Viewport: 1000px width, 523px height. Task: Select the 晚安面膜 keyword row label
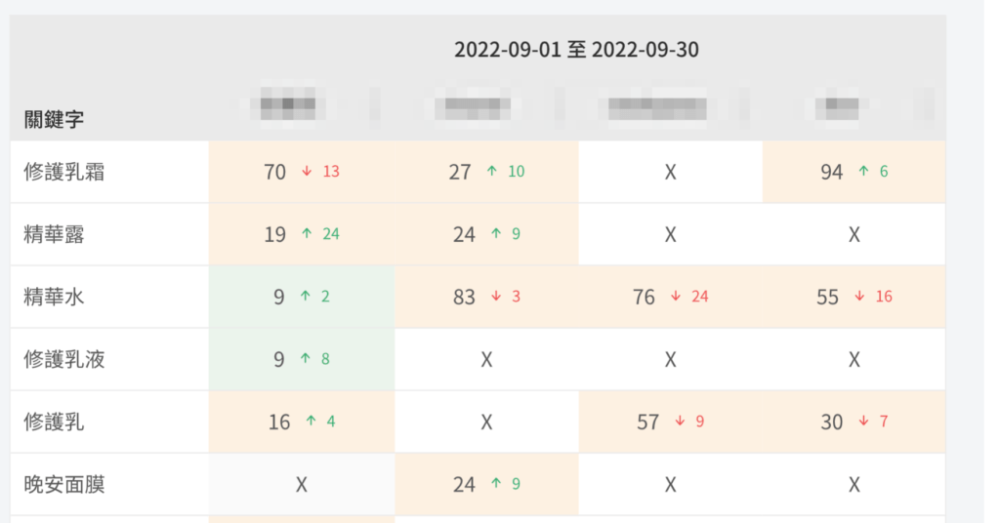[64, 485]
